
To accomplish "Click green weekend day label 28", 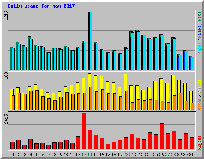I will (173, 155).
